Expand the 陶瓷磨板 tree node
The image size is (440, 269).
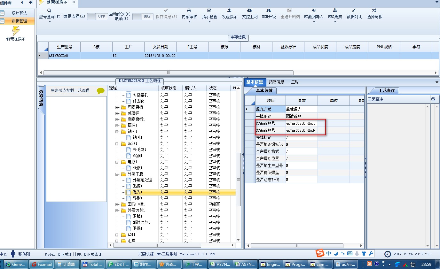[117, 107]
